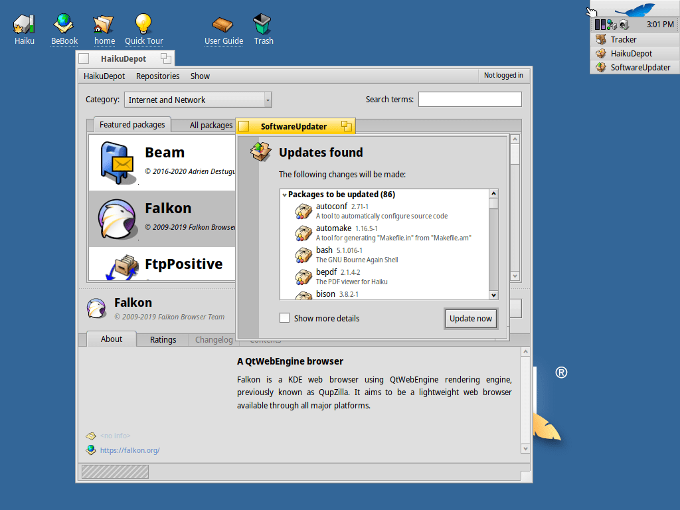This screenshot has width=680, height=510.
Task: Click the FtpPositive package icon
Action: pyautogui.click(x=122, y=267)
